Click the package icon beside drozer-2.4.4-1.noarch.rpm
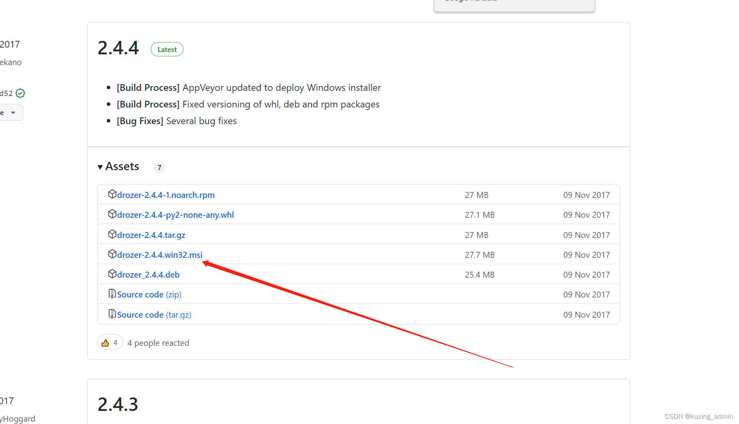Viewport: 739px width, 424px height. coord(112,194)
